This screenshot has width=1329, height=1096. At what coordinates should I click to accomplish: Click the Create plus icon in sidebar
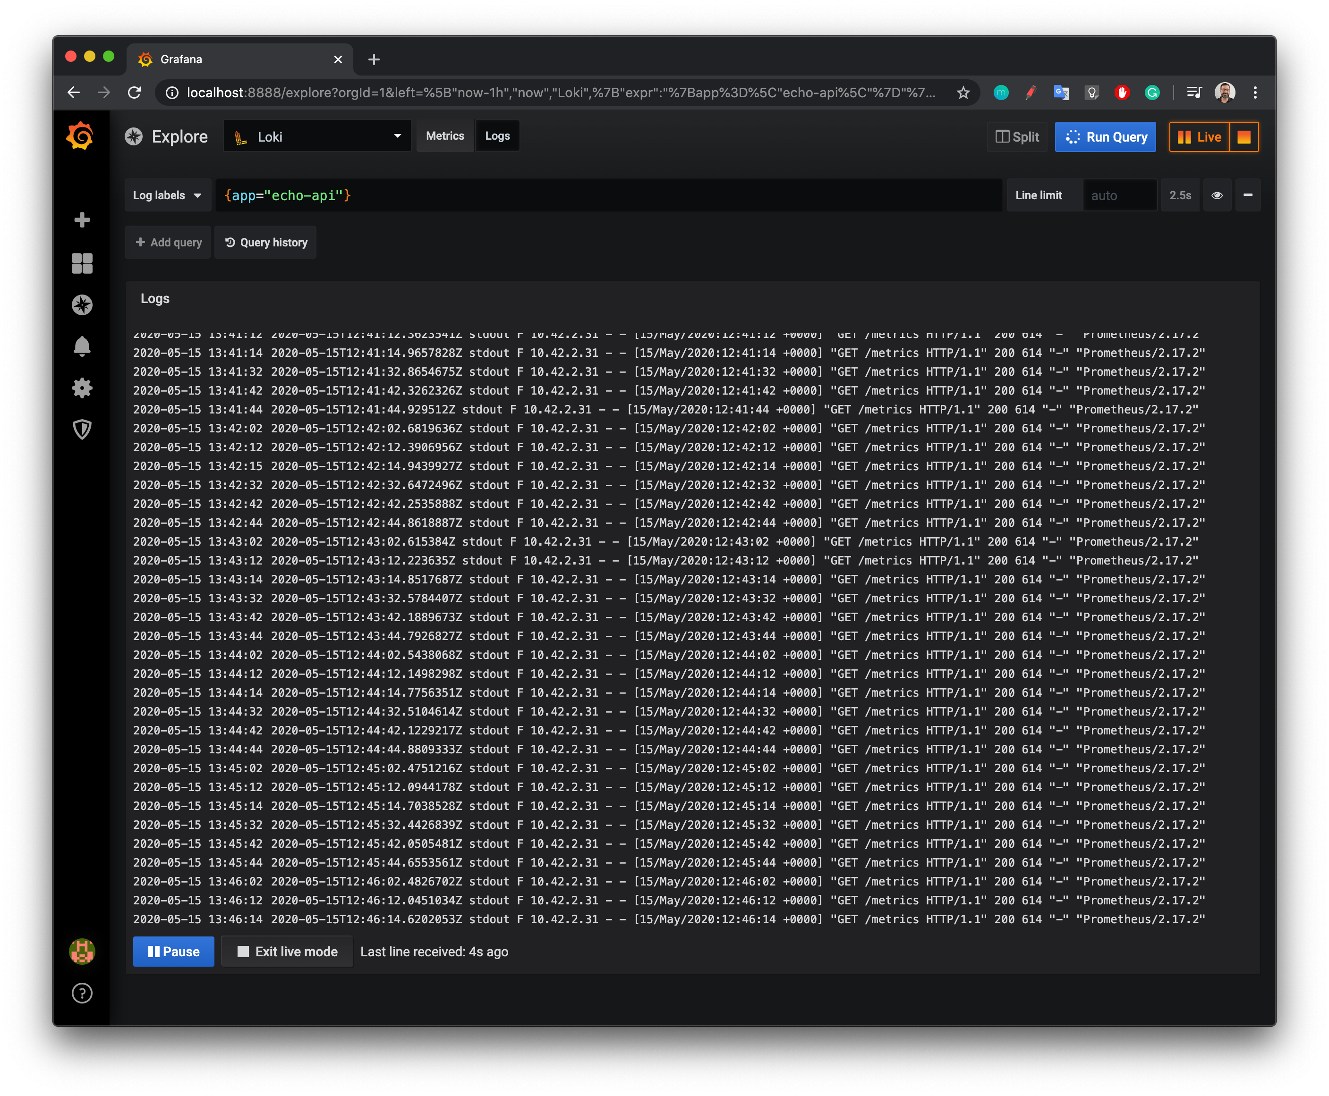click(82, 219)
